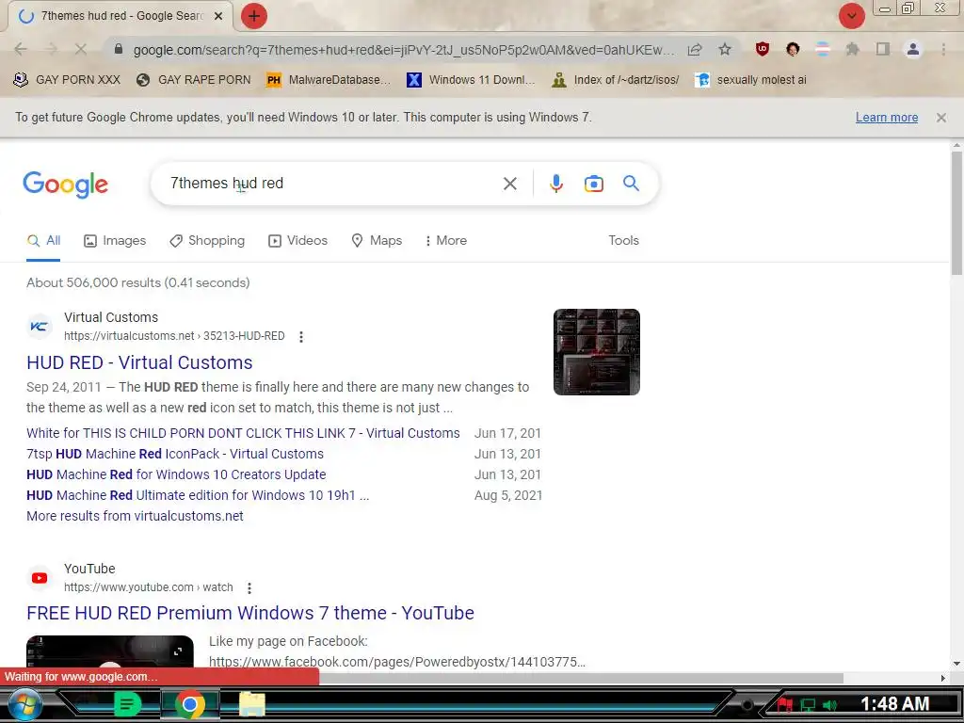Open the tab search dropdown arrow
This screenshot has width=964, height=723.
coord(851,16)
